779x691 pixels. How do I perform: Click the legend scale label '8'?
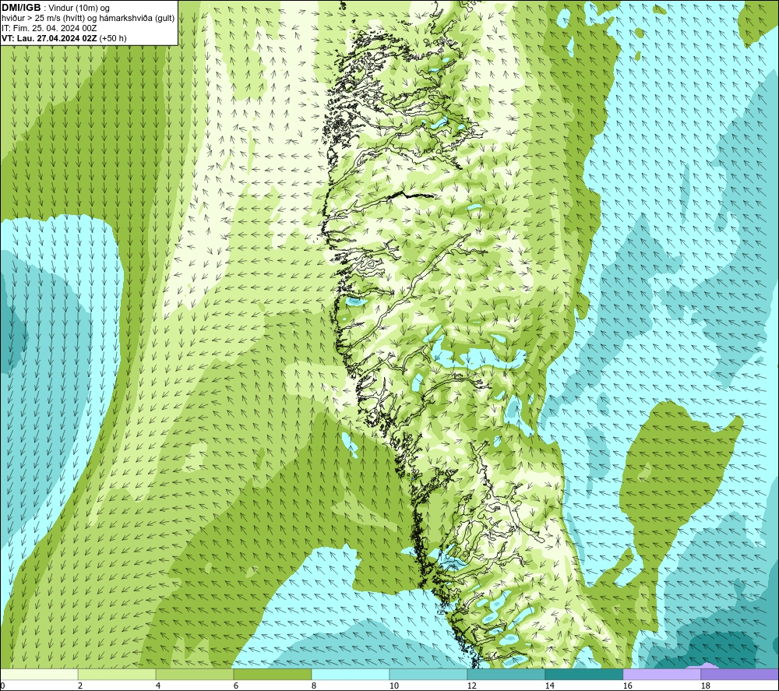coord(314,686)
